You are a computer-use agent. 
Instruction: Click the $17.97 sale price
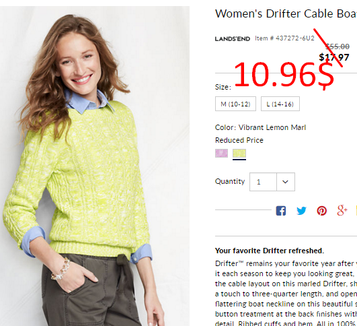(334, 57)
